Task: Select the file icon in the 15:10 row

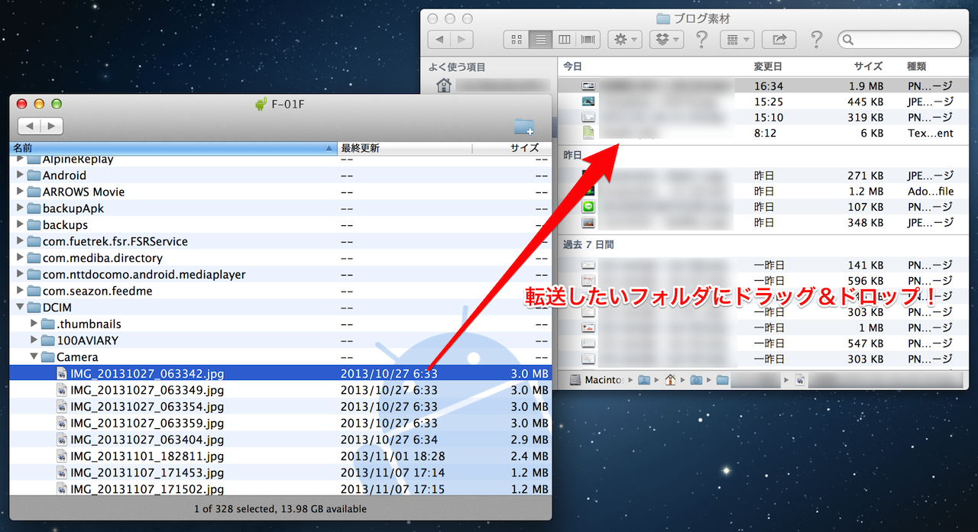Action: coord(588,118)
